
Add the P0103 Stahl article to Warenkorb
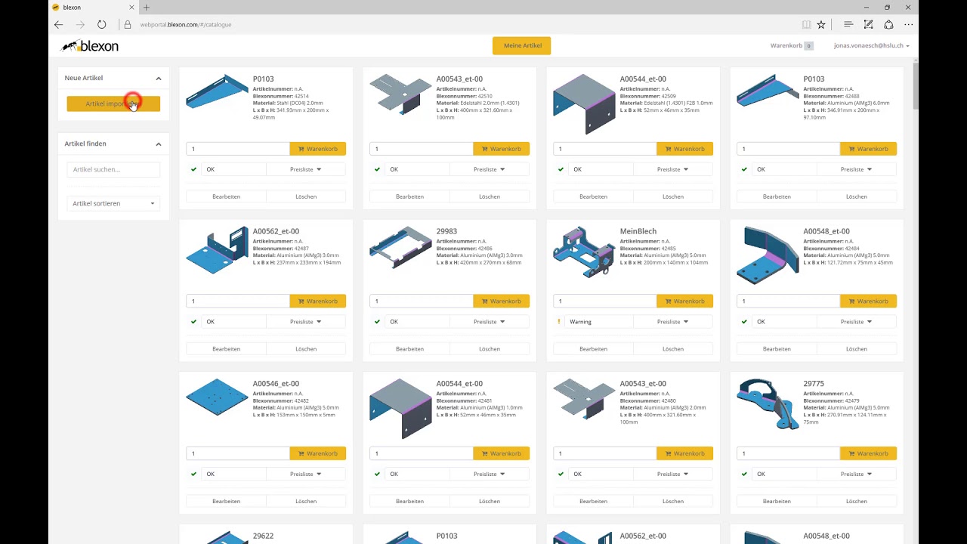317,149
